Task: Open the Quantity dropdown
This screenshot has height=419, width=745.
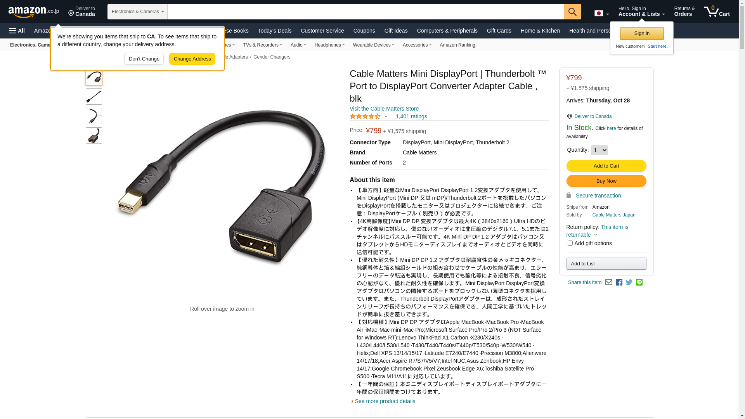Action: coord(599,150)
